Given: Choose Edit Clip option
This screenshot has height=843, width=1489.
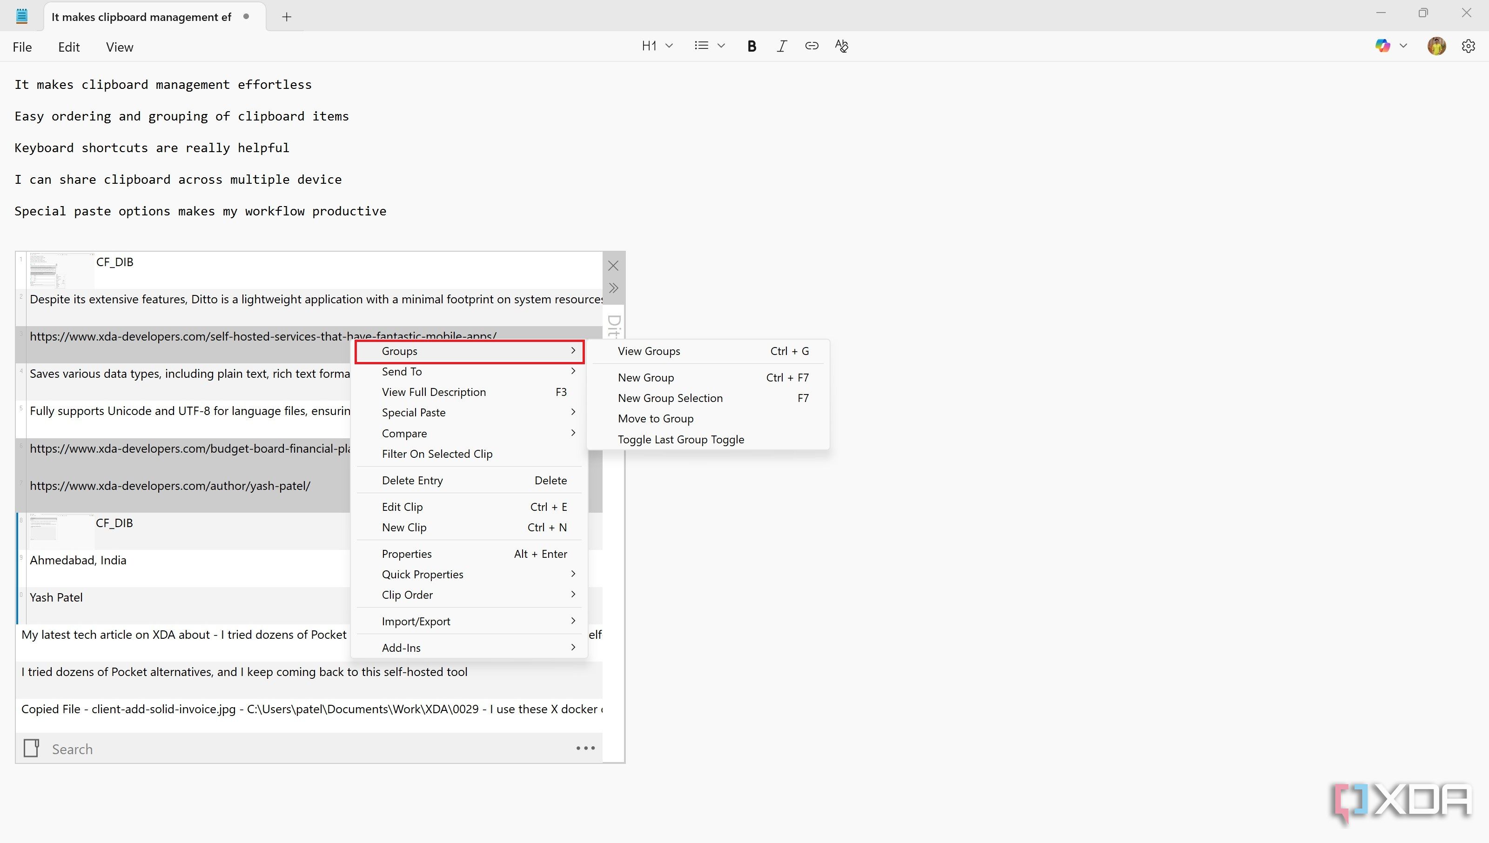Looking at the screenshot, I should click(469, 507).
